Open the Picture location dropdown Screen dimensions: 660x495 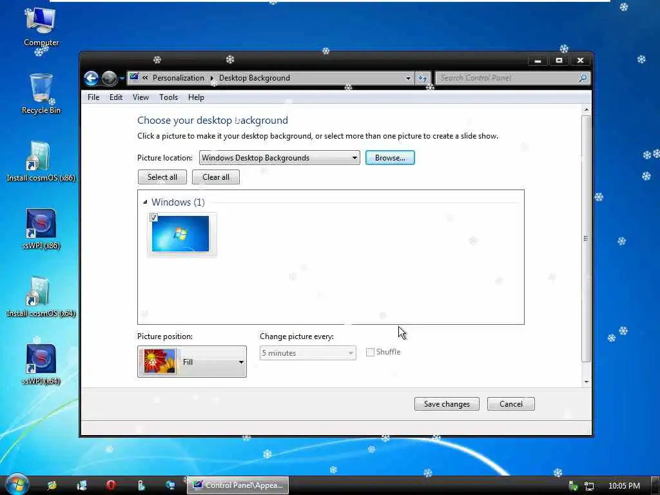pyautogui.click(x=280, y=158)
